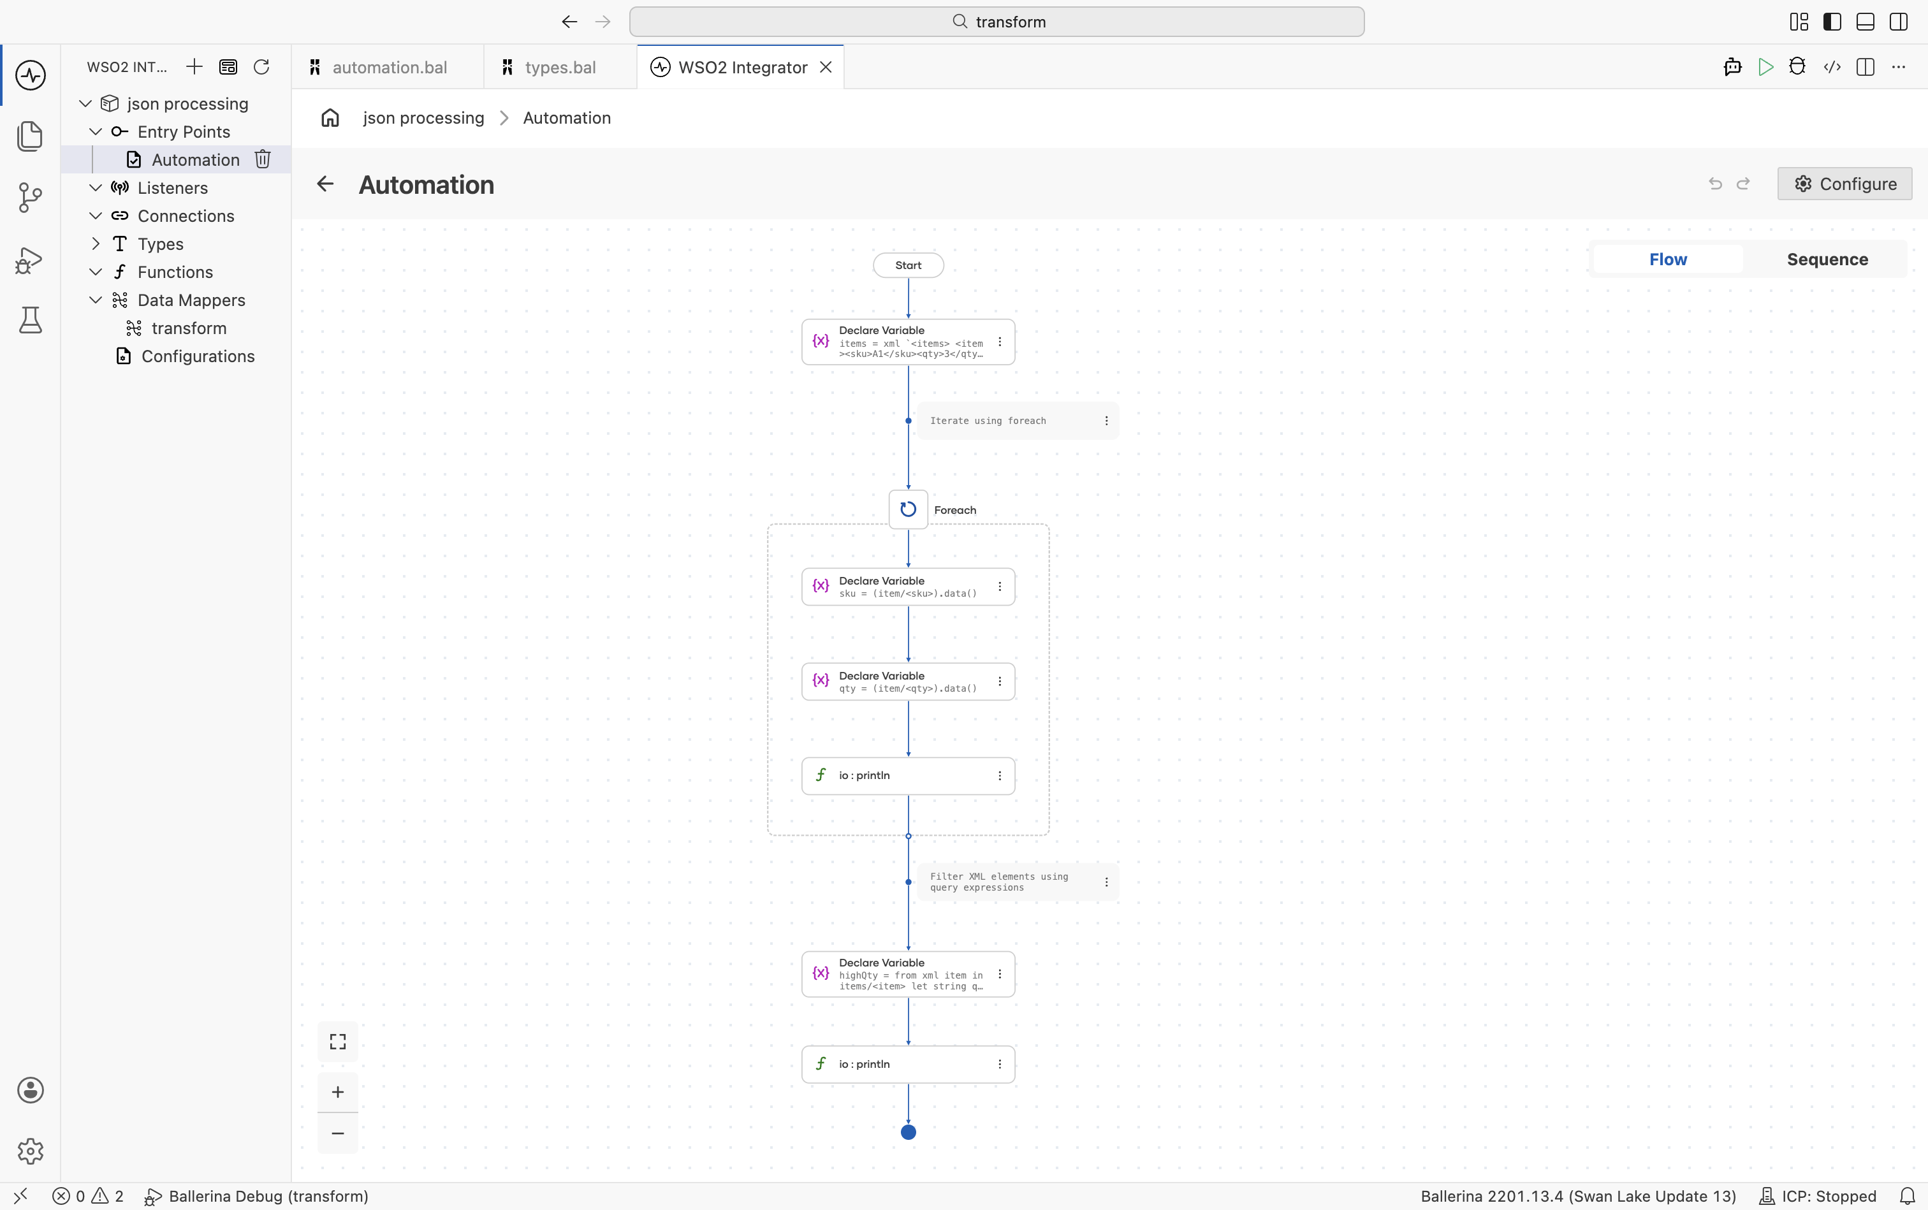This screenshot has height=1210, width=1928.
Task: Expand Types tree section
Action: click(95, 244)
